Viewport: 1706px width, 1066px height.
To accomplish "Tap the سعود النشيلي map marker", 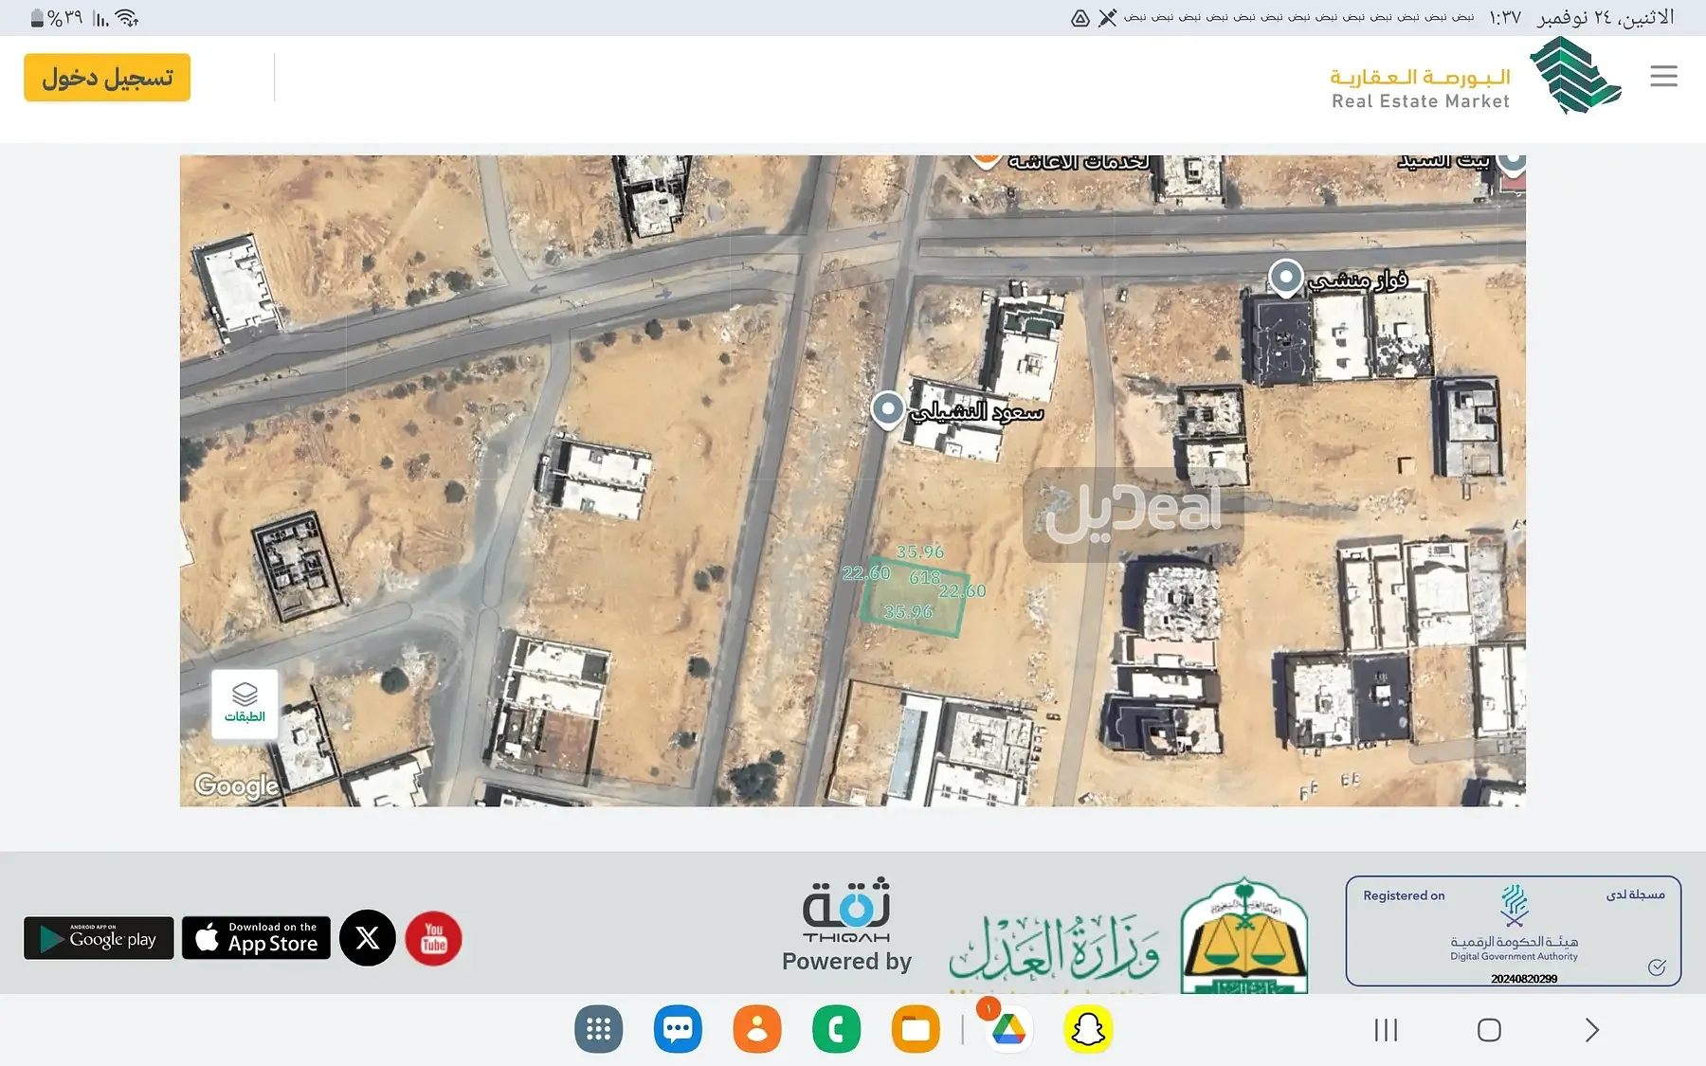I will pyautogui.click(x=887, y=409).
